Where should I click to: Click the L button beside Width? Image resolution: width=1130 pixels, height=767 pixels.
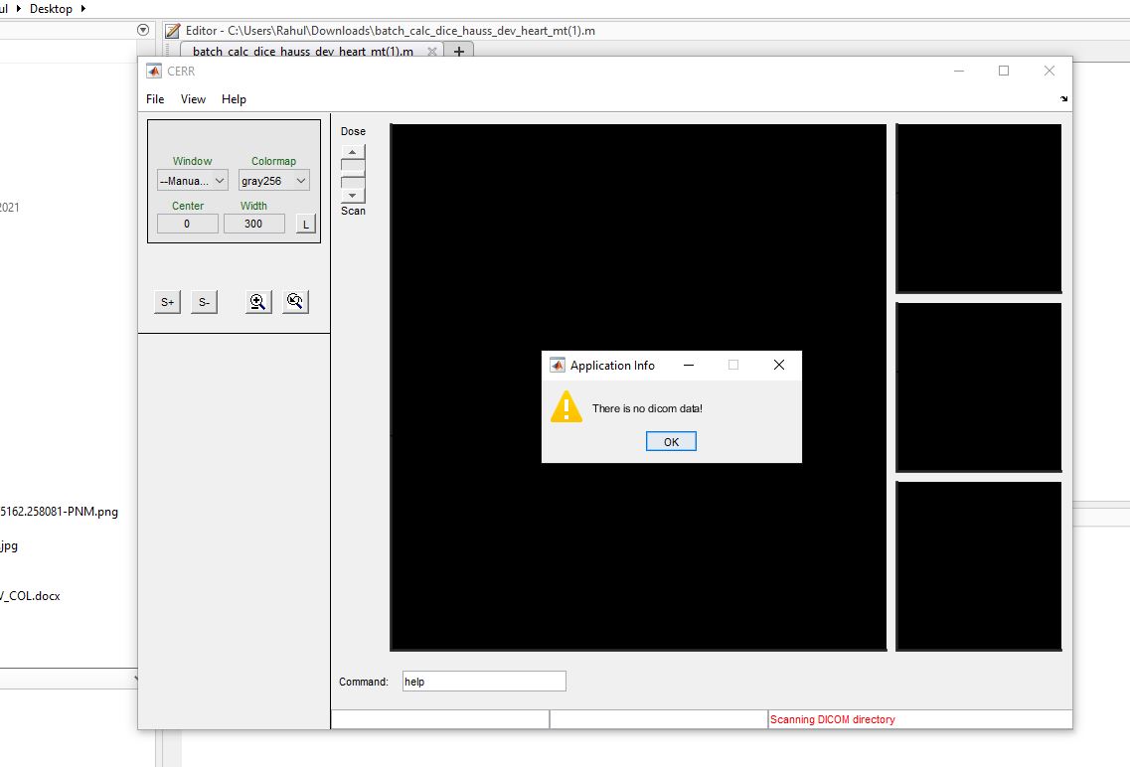tap(305, 224)
